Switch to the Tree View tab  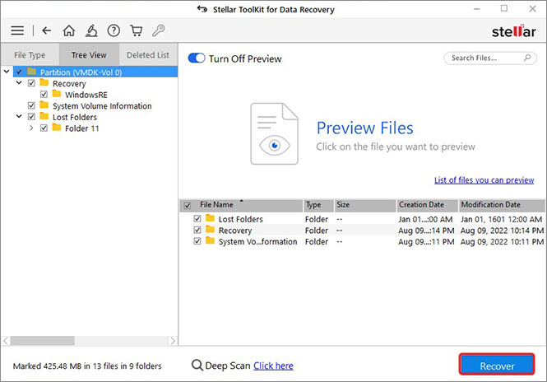pyautogui.click(x=89, y=55)
